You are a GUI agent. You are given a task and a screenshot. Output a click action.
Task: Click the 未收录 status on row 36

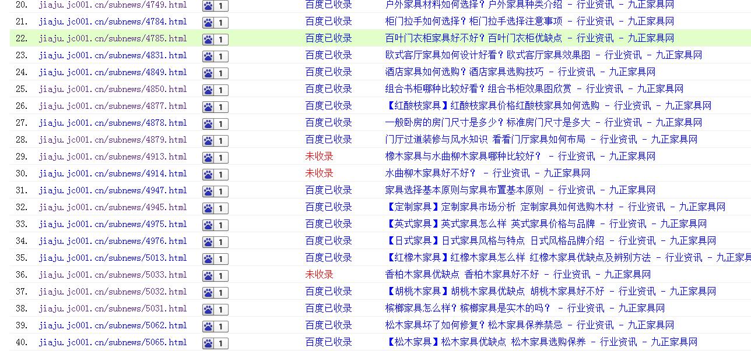click(319, 275)
